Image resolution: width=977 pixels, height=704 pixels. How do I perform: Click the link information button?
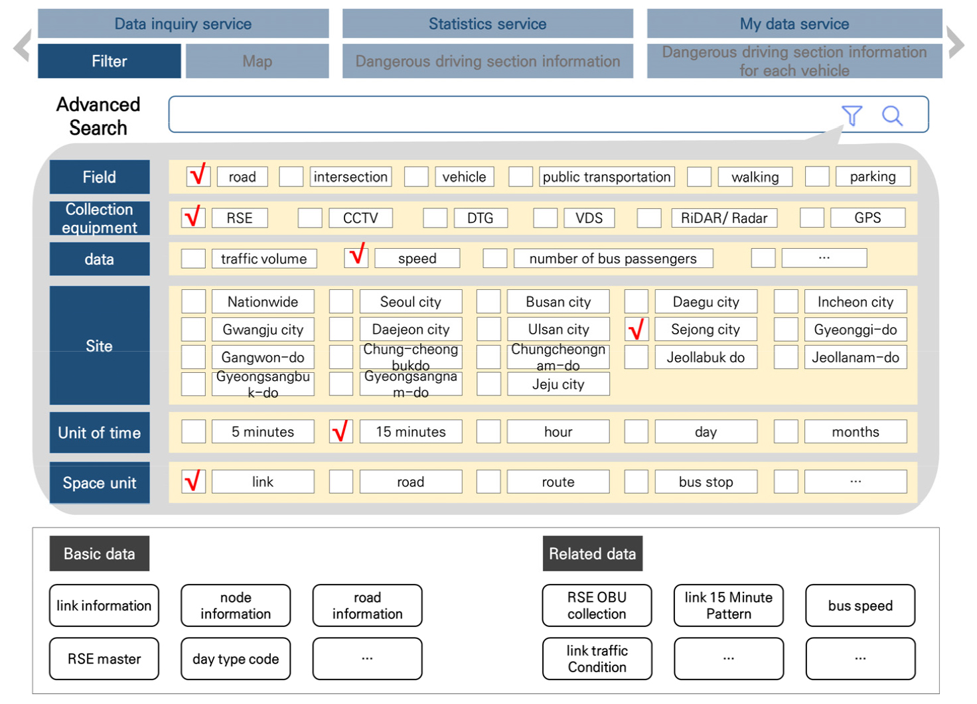click(x=104, y=605)
